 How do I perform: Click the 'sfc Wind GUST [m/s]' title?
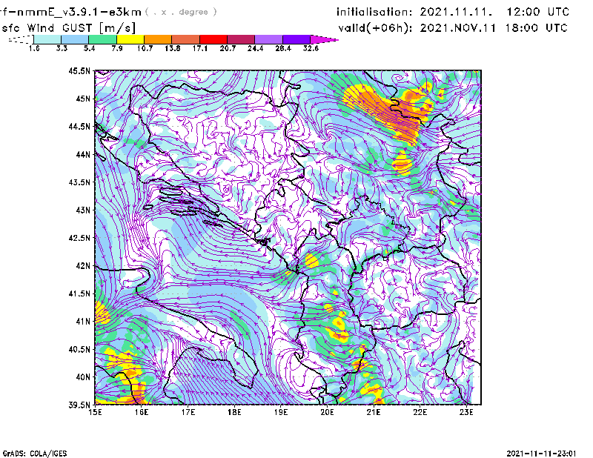tap(68, 28)
